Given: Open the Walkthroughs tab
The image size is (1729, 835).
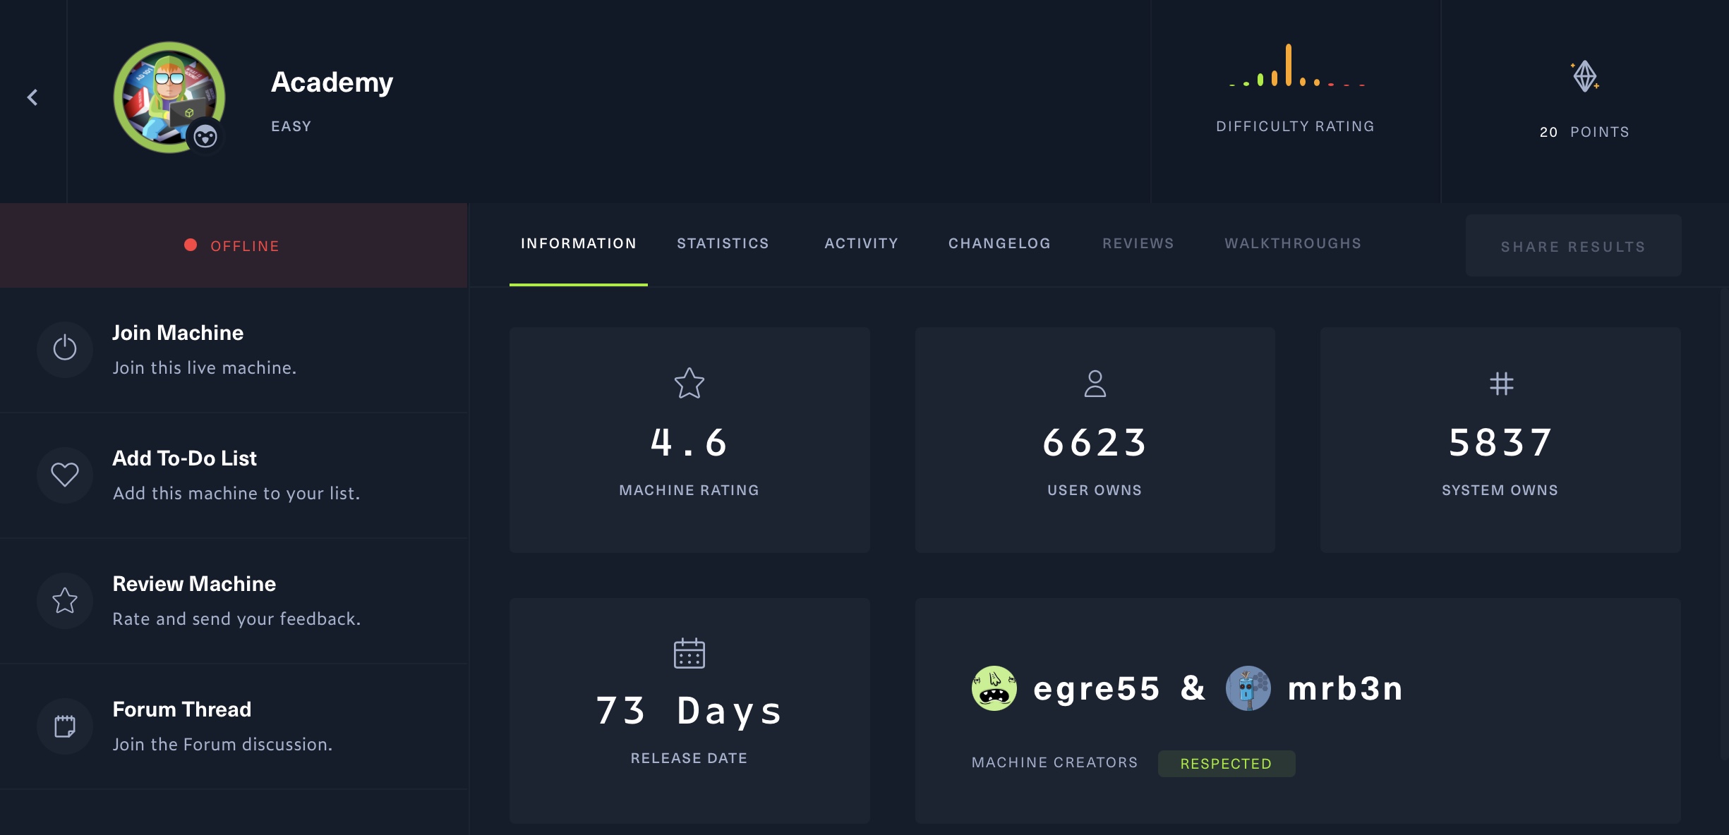Looking at the screenshot, I should tap(1293, 243).
